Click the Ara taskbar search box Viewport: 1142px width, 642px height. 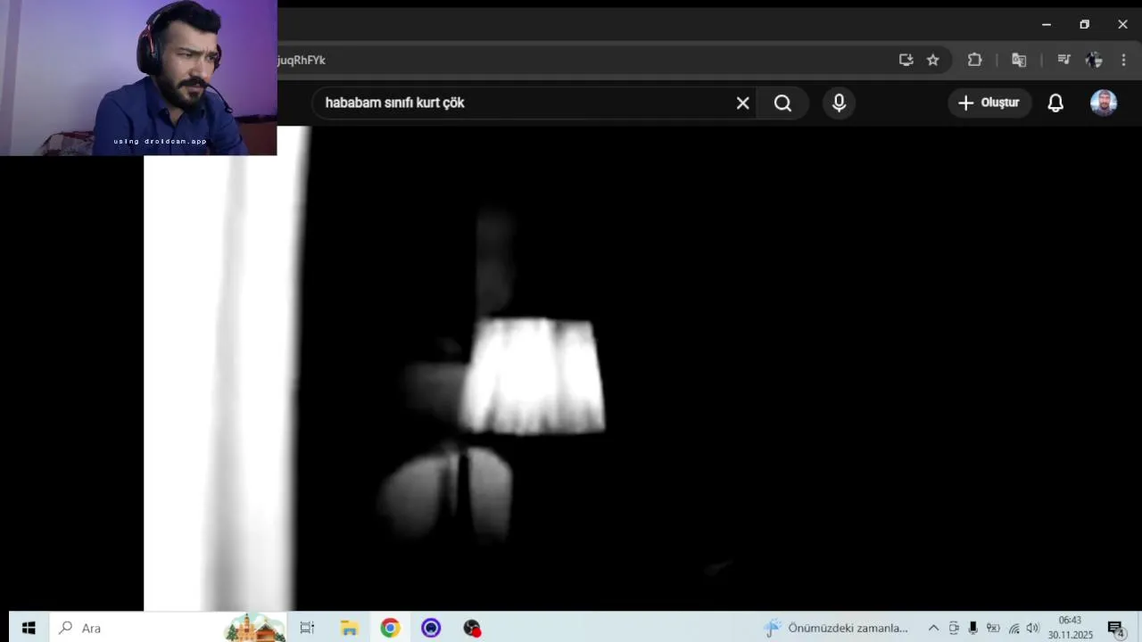tap(168, 628)
